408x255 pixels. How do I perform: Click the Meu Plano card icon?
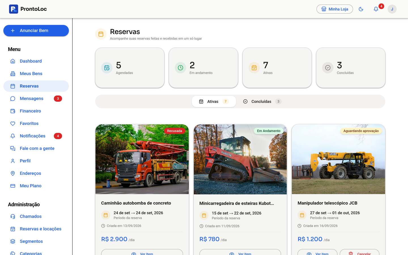[13, 186]
